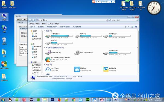
Task: Open the 20171130 desktop folder
Action: [124, 5]
